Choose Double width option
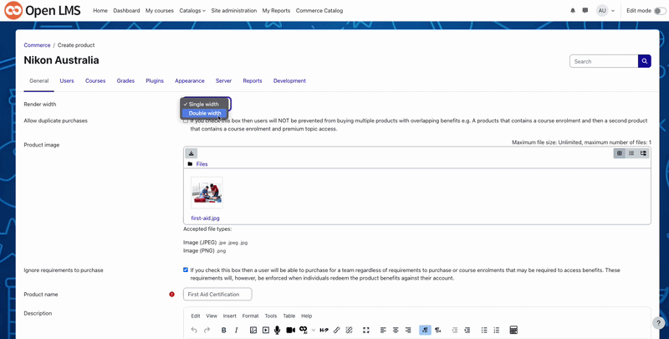 click(205, 113)
